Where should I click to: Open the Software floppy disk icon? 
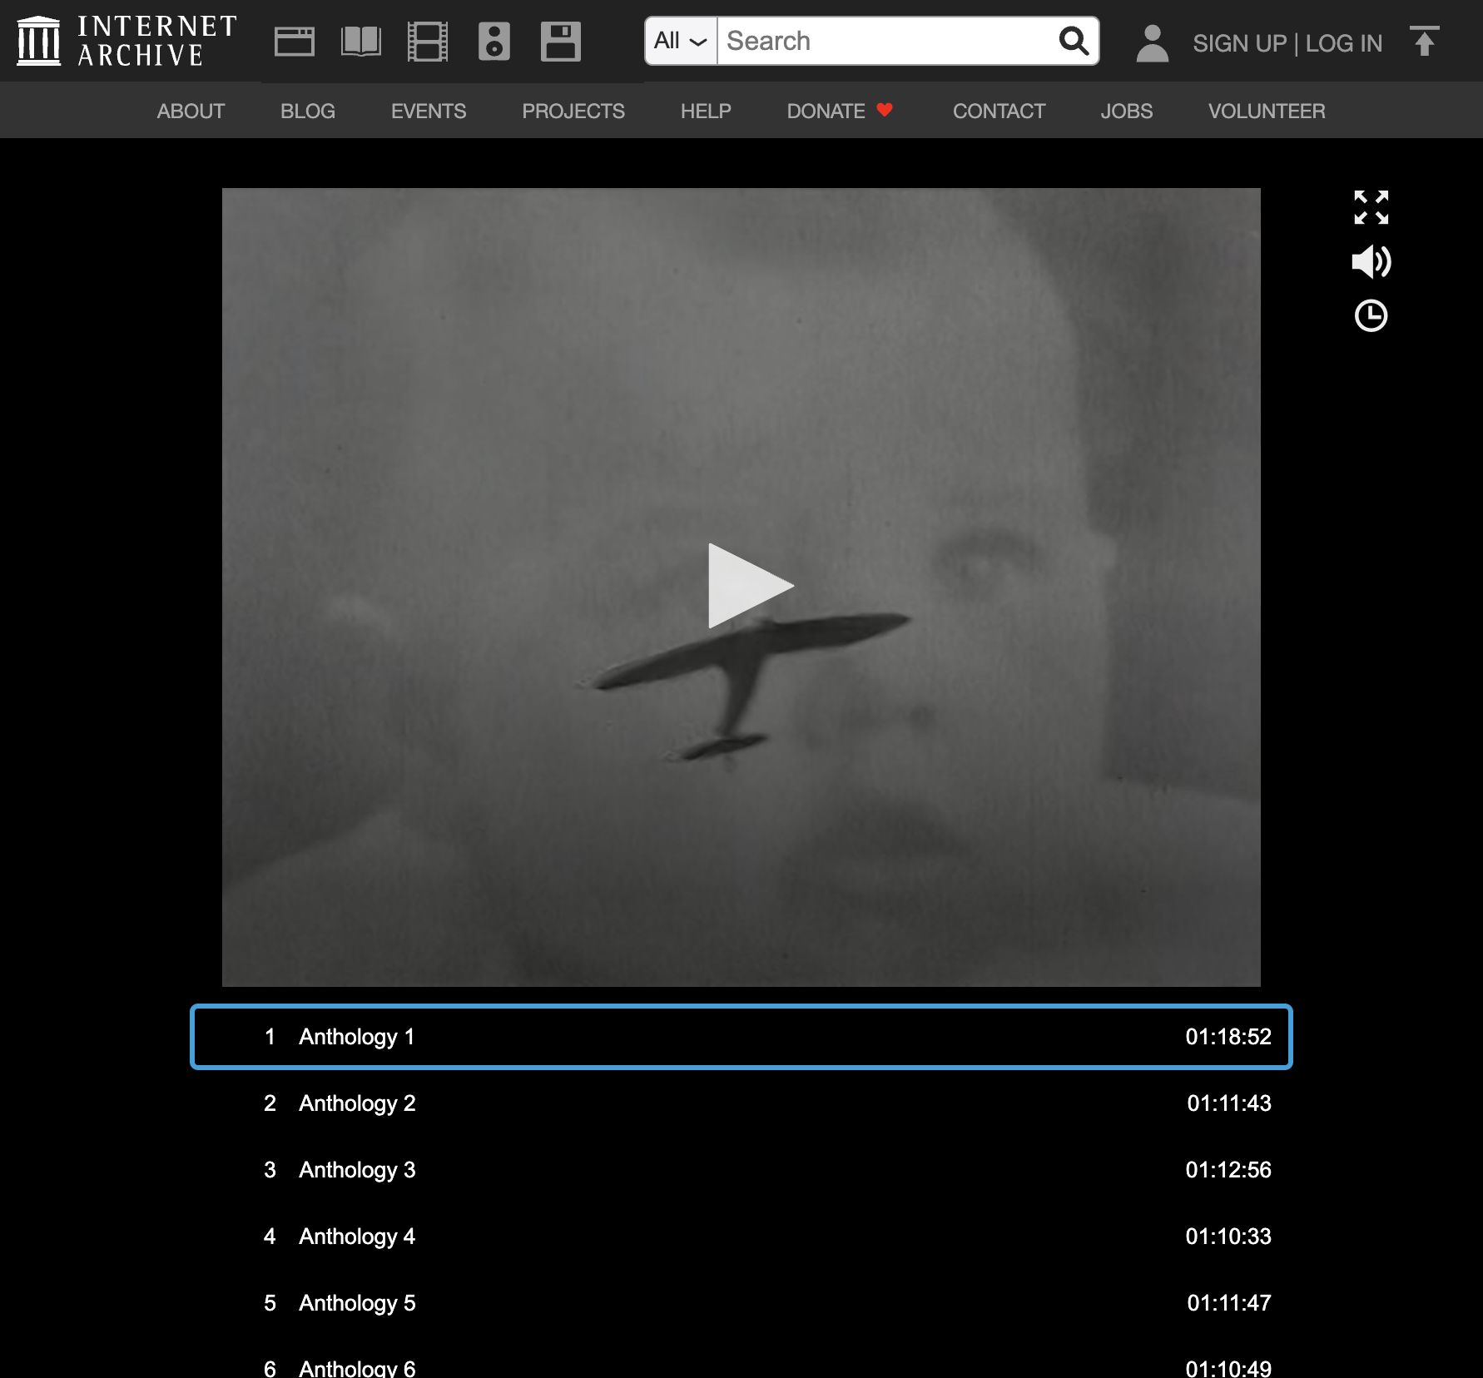(x=561, y=42)
